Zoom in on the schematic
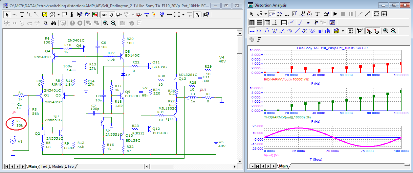This screenshot has height=173, width=413. pyautogui.click(x=106, y=23)
